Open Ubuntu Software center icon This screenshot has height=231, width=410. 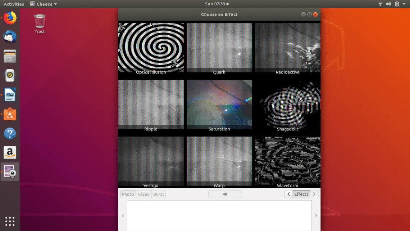tap(10, 115)
